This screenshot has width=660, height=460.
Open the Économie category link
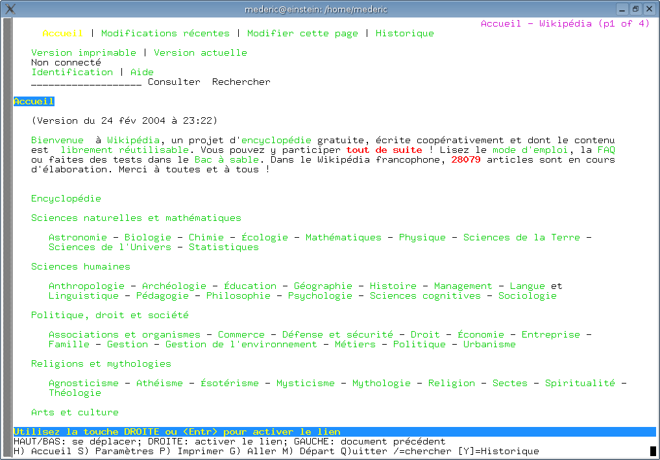(x=480, y=334)
